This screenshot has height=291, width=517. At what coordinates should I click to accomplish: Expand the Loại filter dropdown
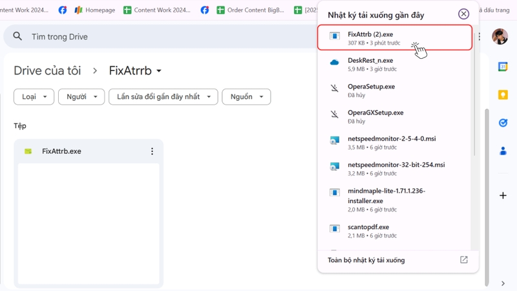(x=34, y=96)
